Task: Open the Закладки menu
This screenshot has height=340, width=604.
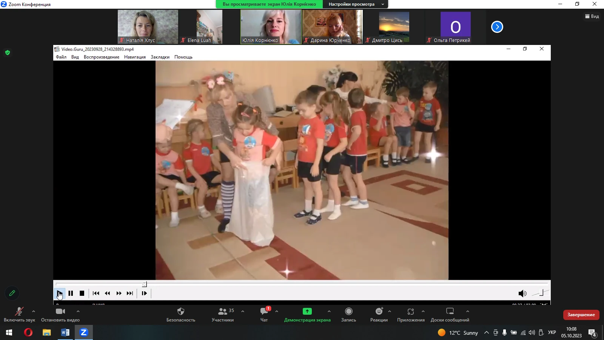Action: pyautogui.click(x=160, y=57)
